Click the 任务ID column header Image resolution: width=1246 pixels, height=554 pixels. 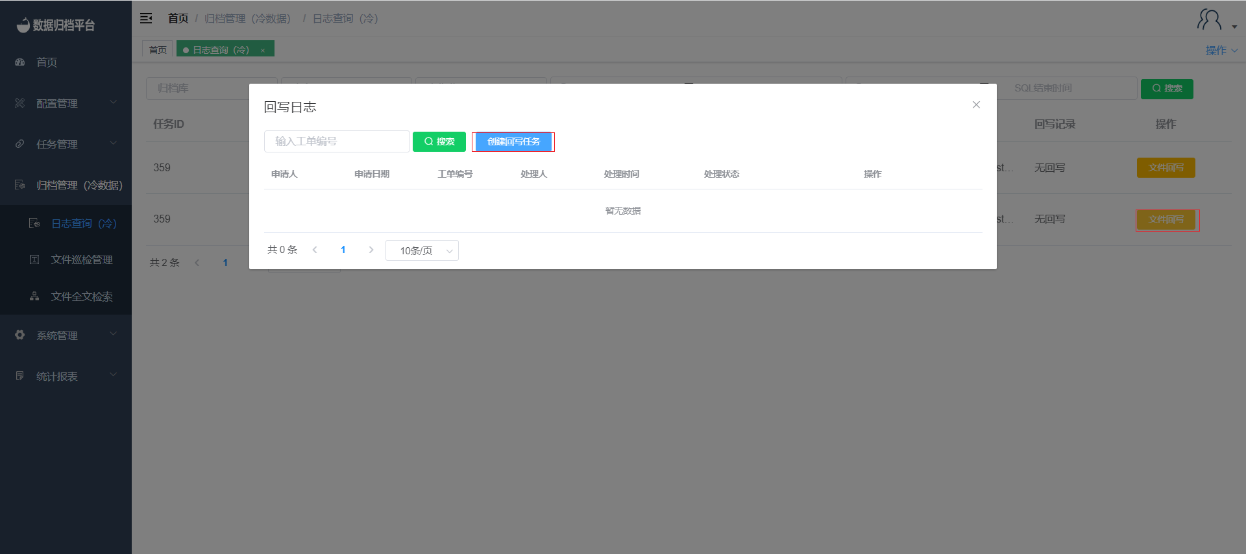[169, 124]
